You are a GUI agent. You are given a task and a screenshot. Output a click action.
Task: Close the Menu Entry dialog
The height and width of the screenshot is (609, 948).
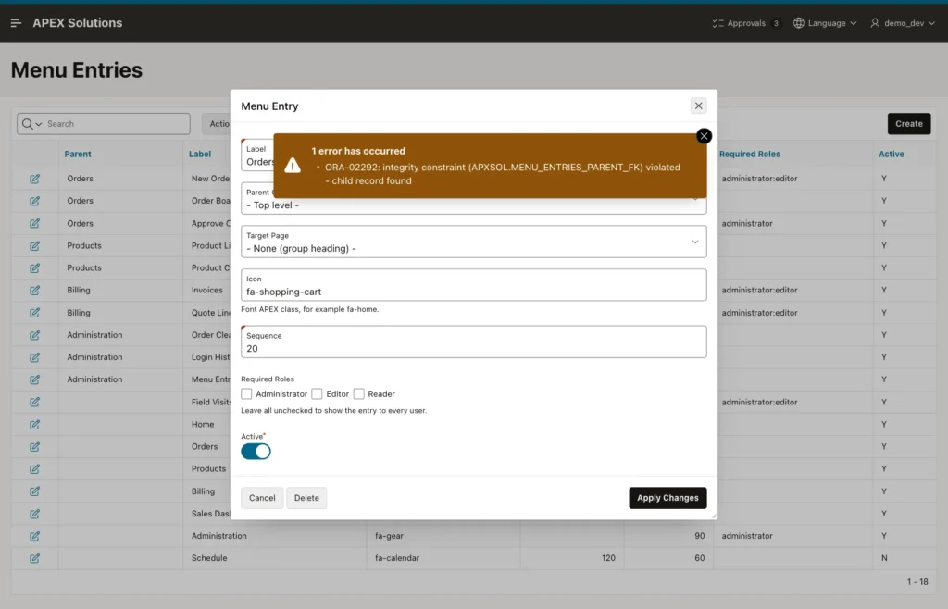pyautogui.click(x=698, y=106)
